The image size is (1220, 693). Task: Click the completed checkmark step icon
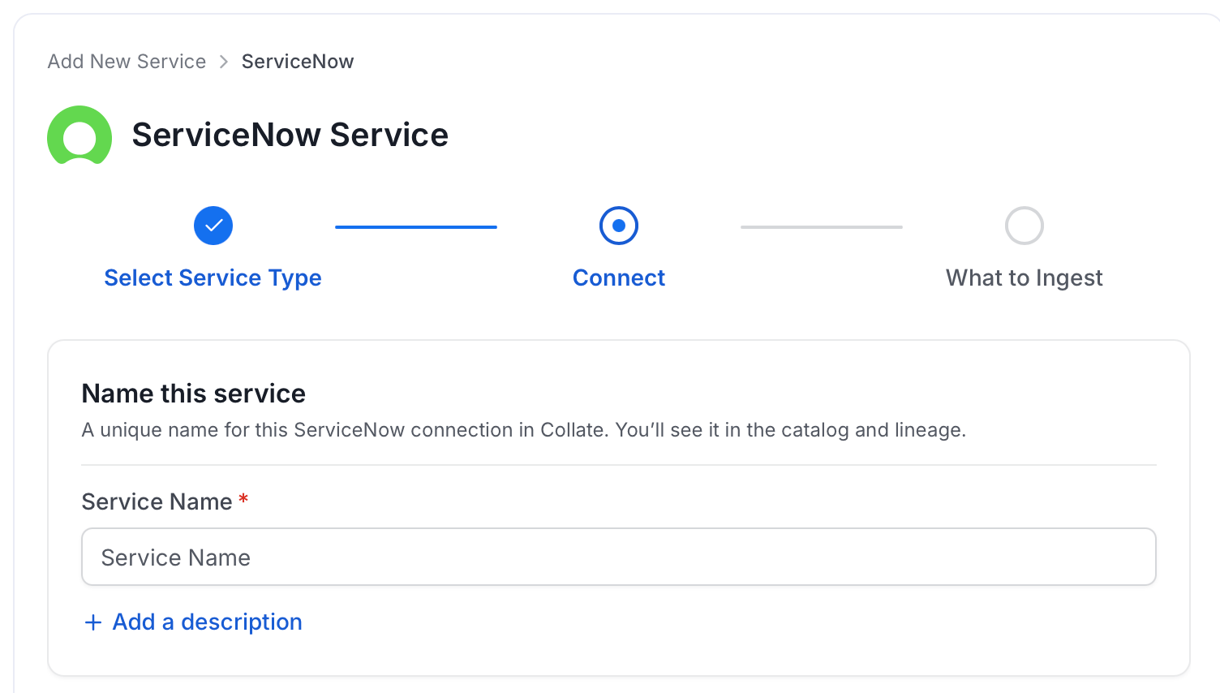point(213,226)
